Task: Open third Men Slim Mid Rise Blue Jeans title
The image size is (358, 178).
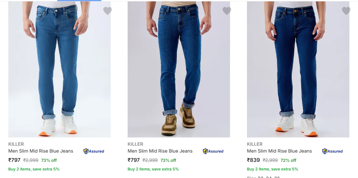Action: tap(279, 151)
